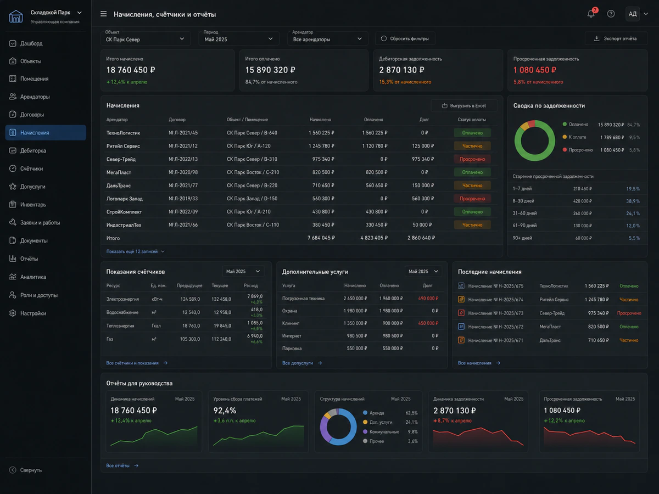Click the Договоры sidebar icon

[x=13, y=115]
